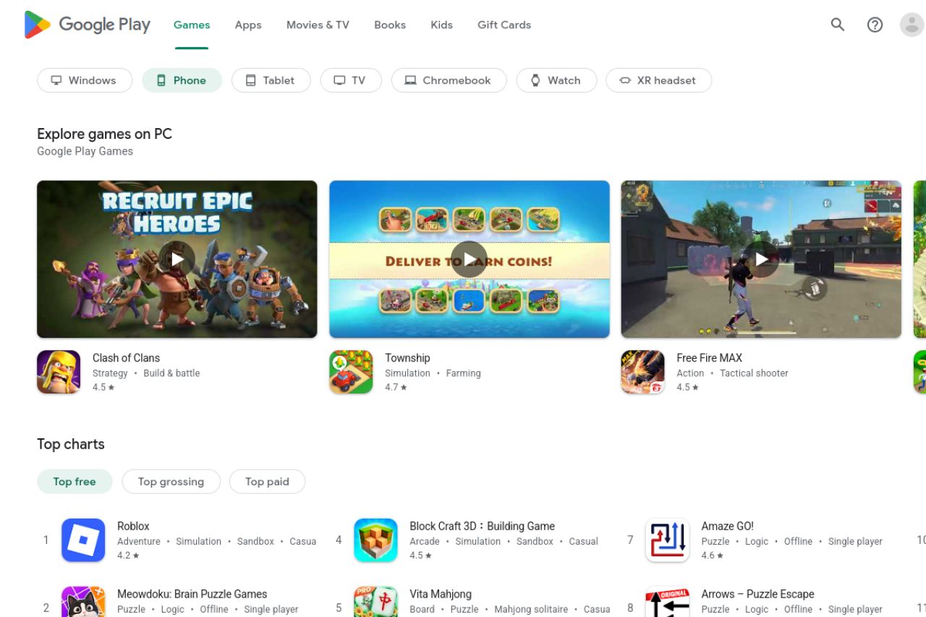926x617 pixels.
Task: Open the Gift Cards tab
Action: [x=504, y=25]
